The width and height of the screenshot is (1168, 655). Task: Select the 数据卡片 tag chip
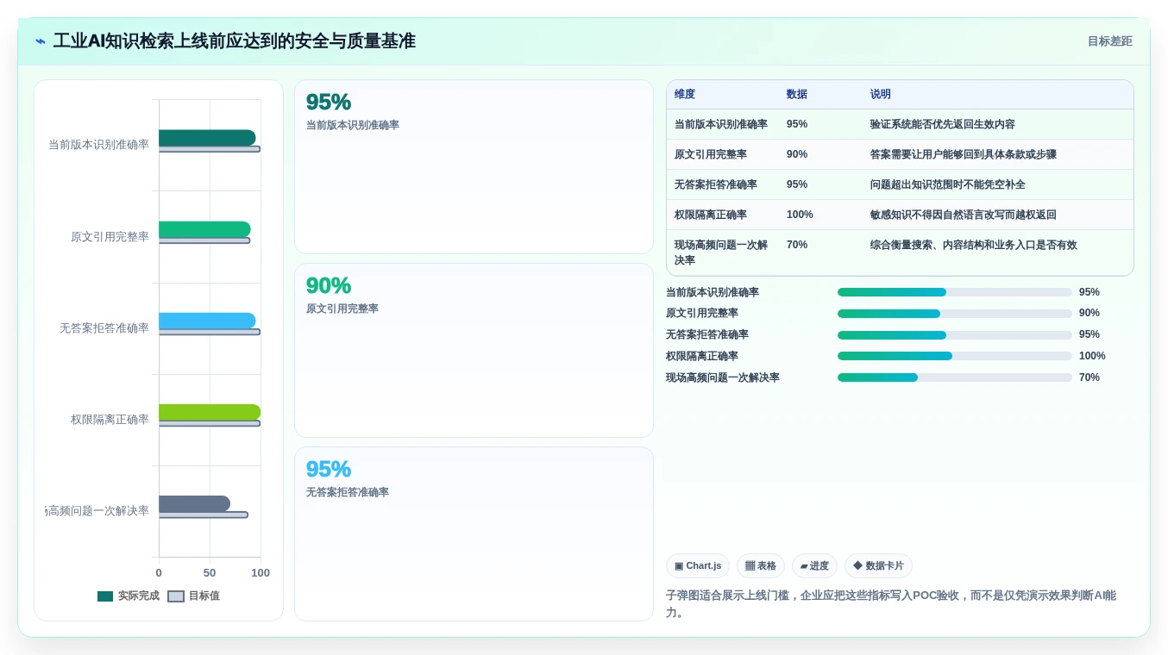click(878, 566)
